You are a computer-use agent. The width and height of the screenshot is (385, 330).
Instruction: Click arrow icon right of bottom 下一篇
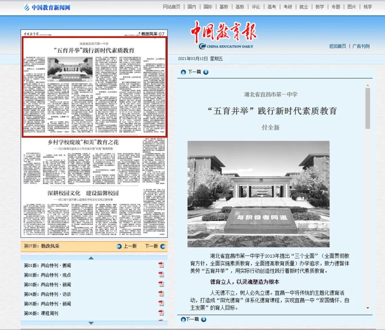click(x=204, y=319)
